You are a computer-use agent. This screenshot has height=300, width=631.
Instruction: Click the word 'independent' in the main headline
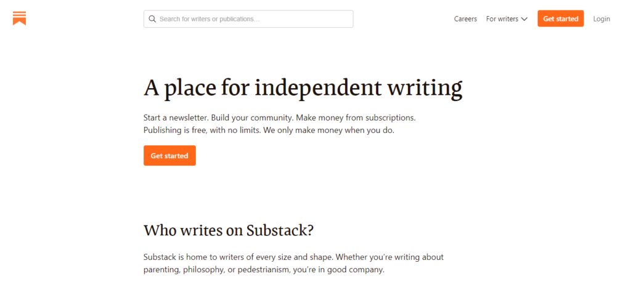pyautogui.click(x=318, y=88)
